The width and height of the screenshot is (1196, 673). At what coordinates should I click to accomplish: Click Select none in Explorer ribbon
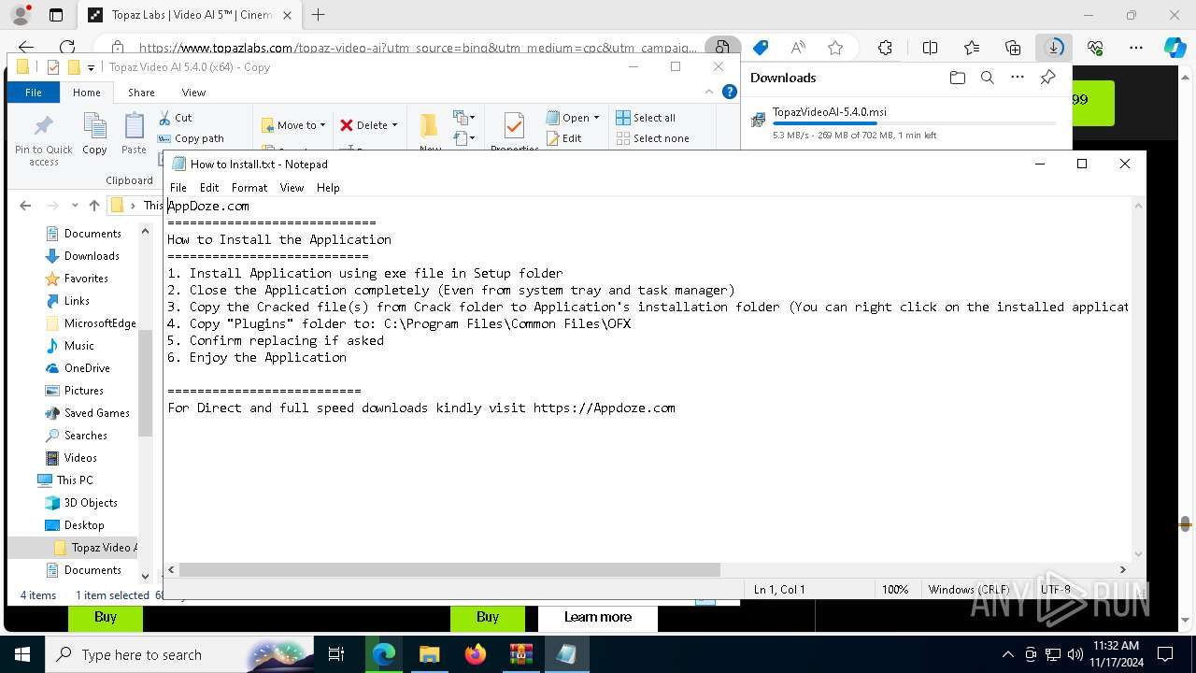(652, 138)
